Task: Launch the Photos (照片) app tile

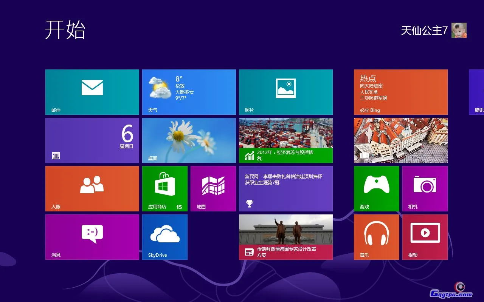Action: coord(285,92)
